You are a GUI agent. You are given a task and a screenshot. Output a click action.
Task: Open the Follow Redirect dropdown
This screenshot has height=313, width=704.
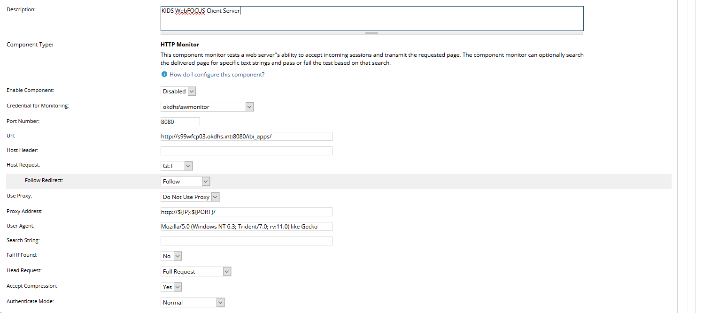(x=186, y=181)
